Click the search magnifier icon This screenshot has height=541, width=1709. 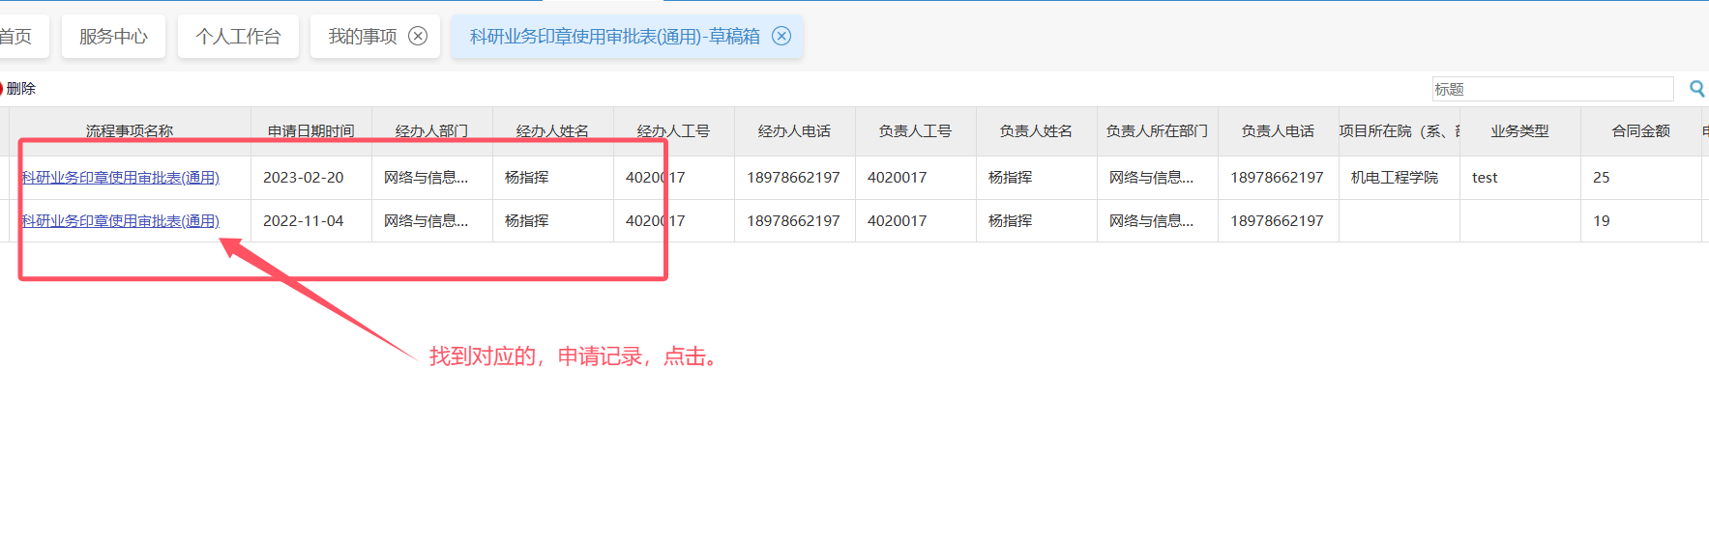1696,89
